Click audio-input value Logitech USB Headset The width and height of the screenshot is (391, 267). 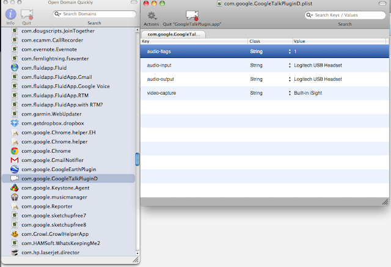tap(318, 65)
